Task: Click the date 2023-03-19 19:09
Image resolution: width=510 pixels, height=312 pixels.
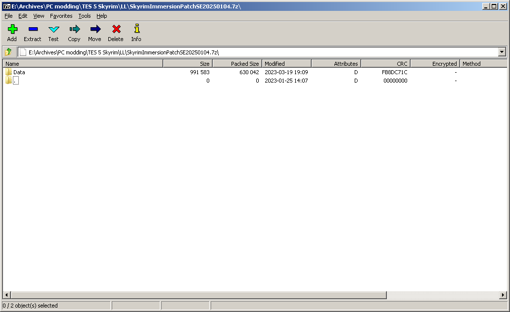Action: (x=286, y=72)
